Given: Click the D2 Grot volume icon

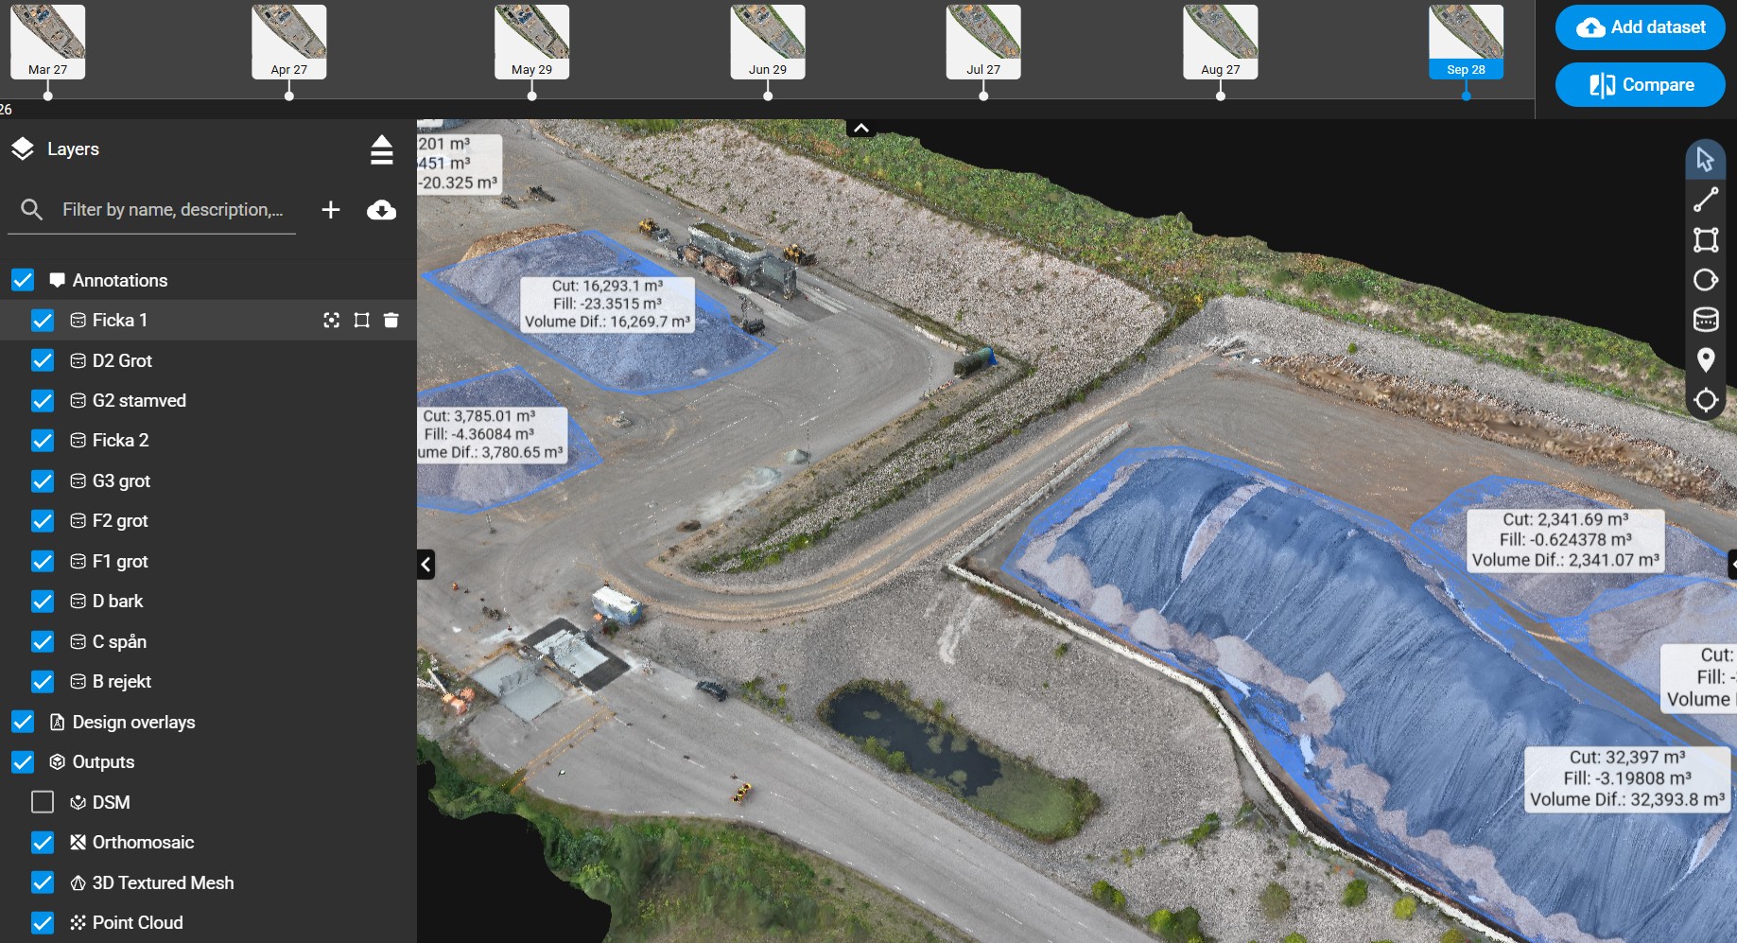Looking at the screenshot, I should (x=78, y=360).
